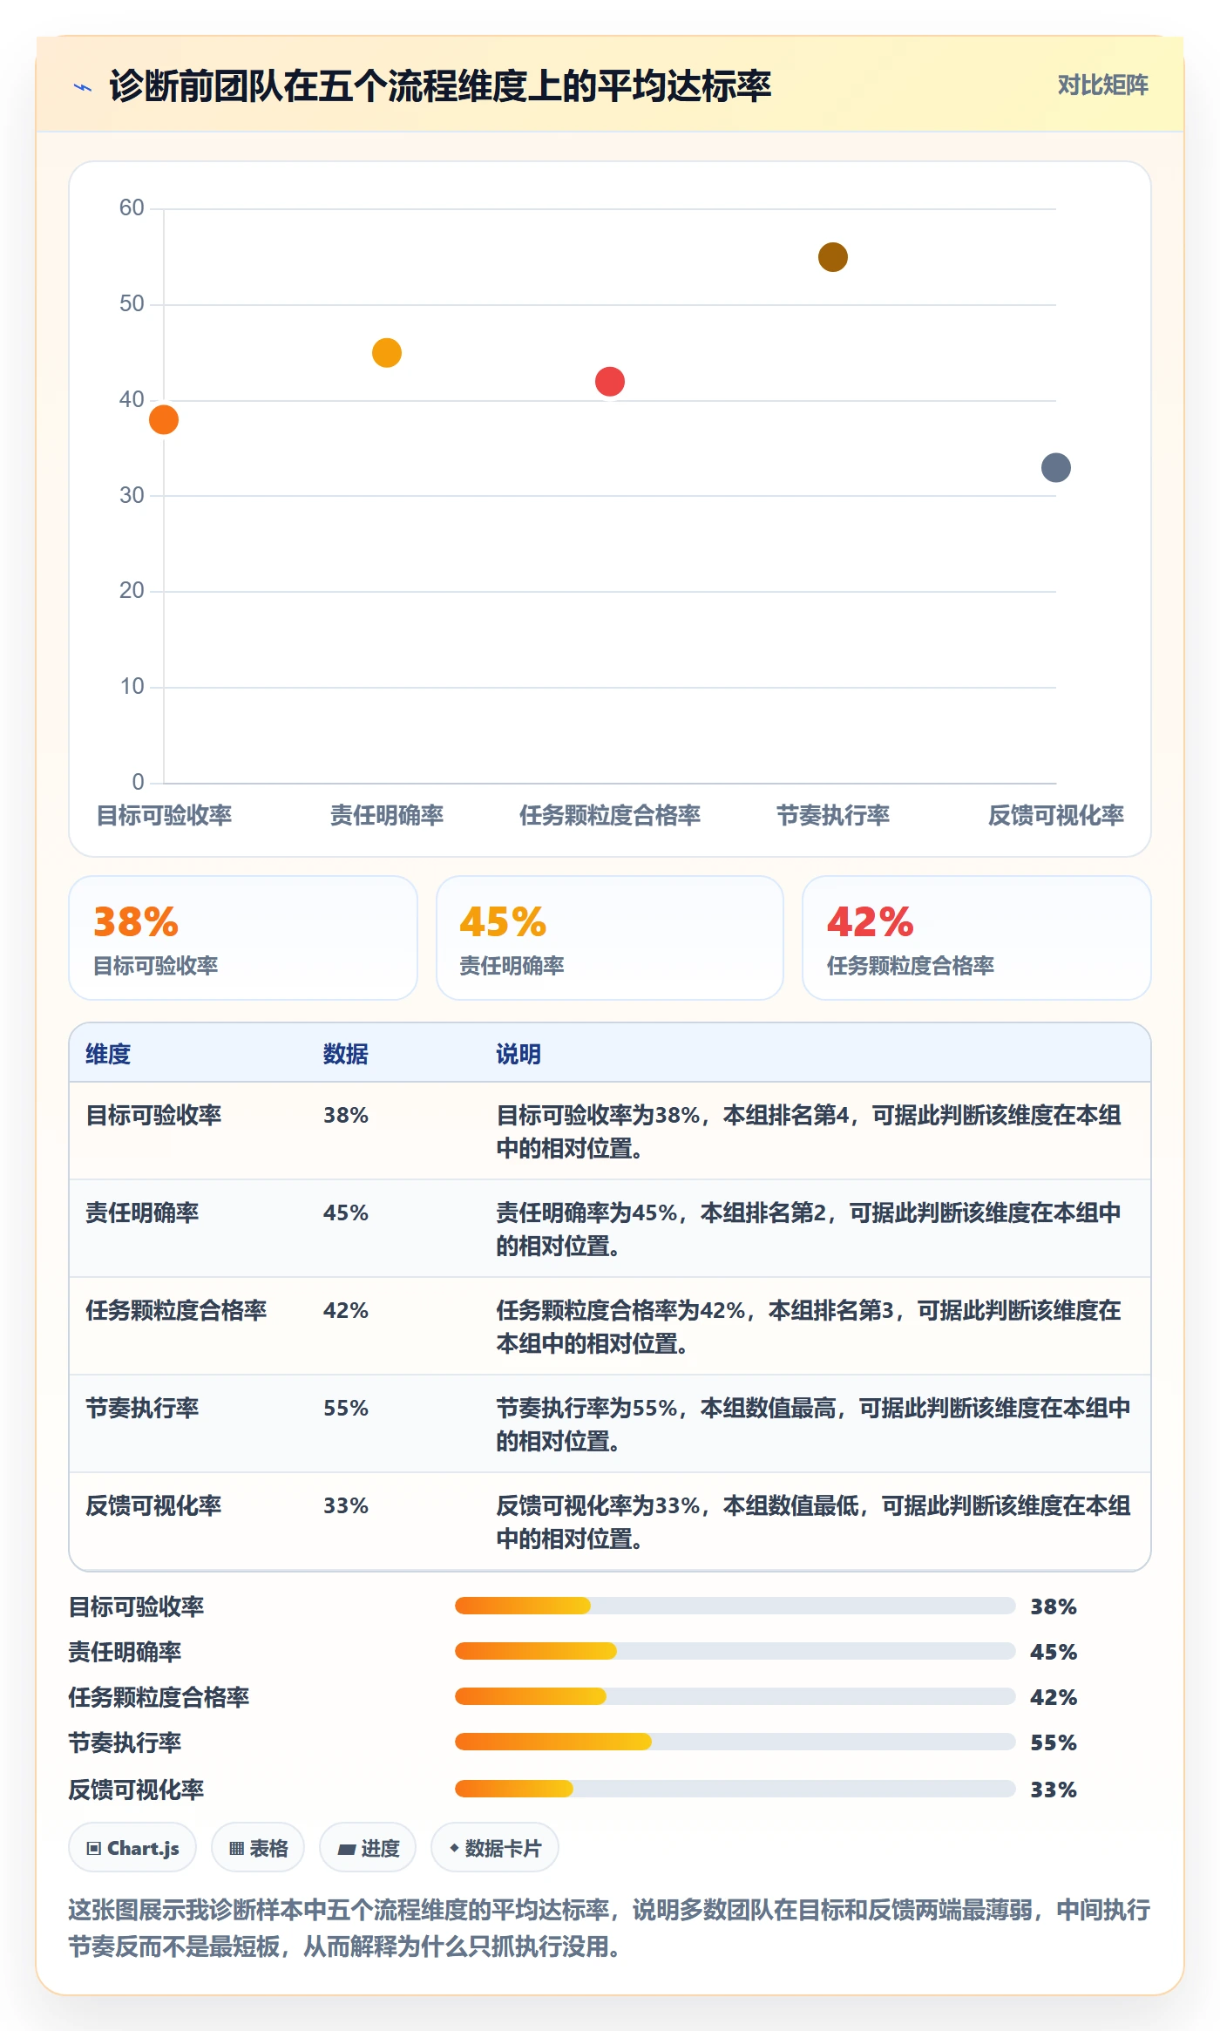Click the 责任明确率 45% progress bar

coord(735,1651)
